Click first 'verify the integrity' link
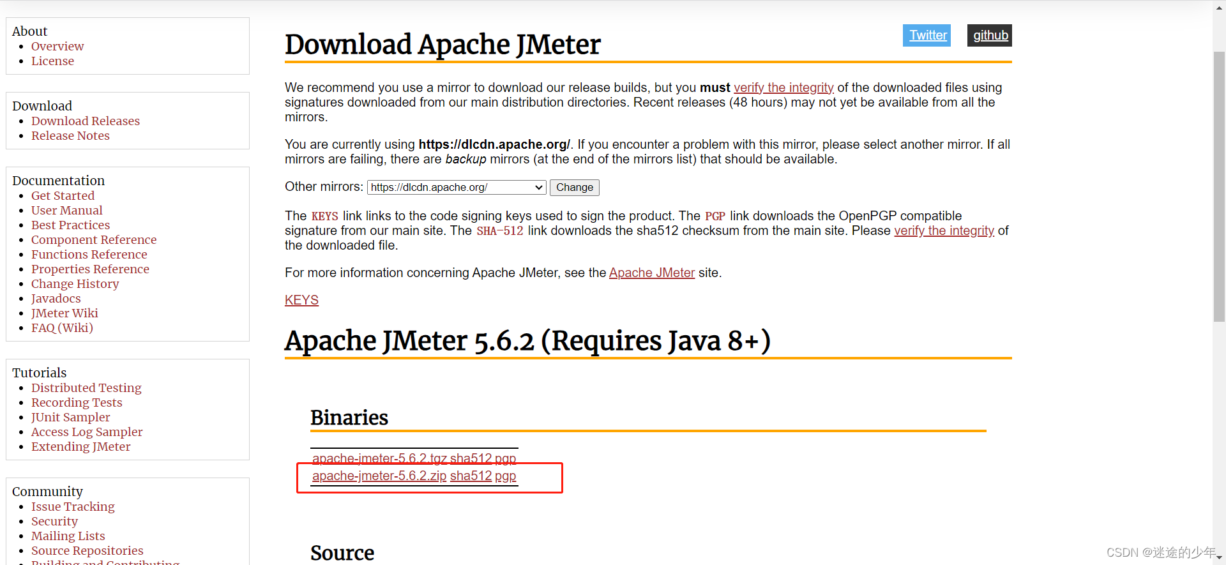The image size is (1226, 565). tap(783, 87)
